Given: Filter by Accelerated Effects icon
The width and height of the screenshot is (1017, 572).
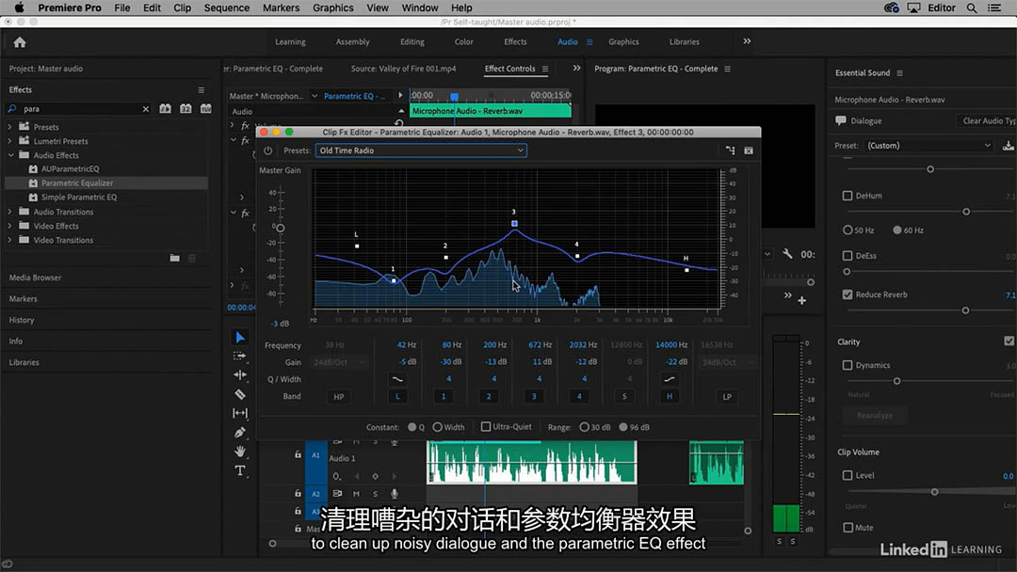Looking at the screenshot, I should coord(166,109).
